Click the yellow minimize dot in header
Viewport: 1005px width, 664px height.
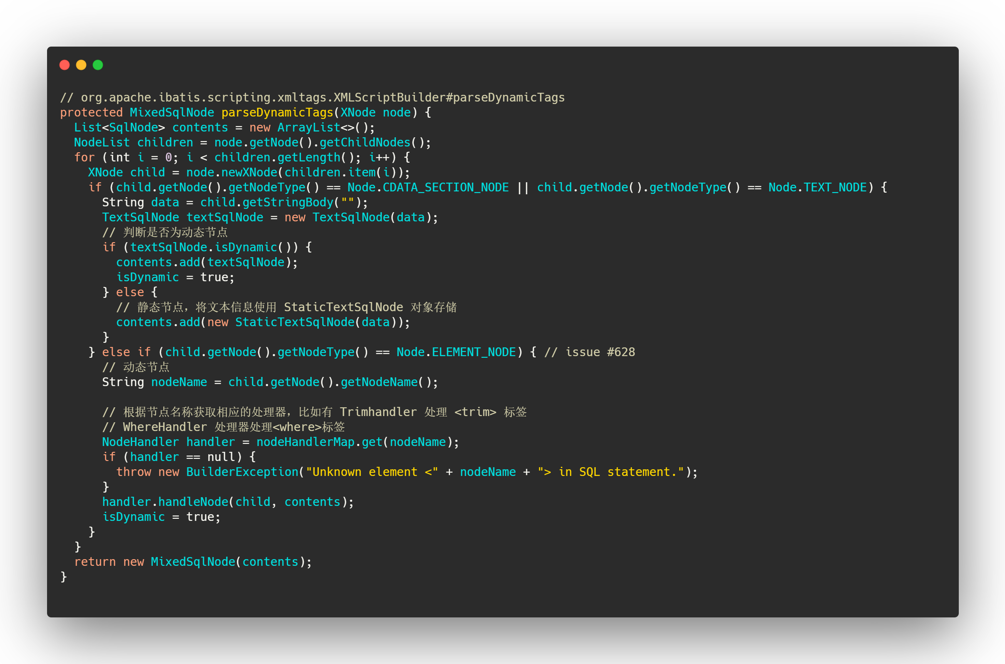tap(81, 65)
